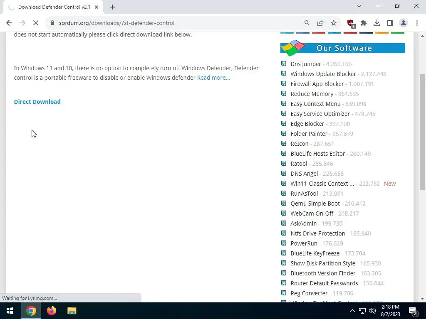Screen dimensions: 426x319
Task: Open the network status tray icon
Action: (362, 311)
